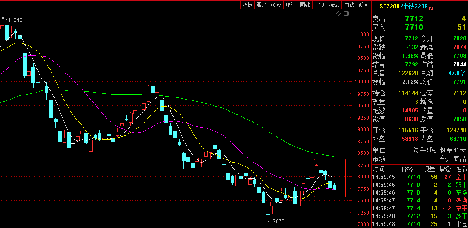This screenshot has width=468, height=228.
Task: Remove from watchlist with -自选
Action: pyautogui.click(x=349, y=5)
